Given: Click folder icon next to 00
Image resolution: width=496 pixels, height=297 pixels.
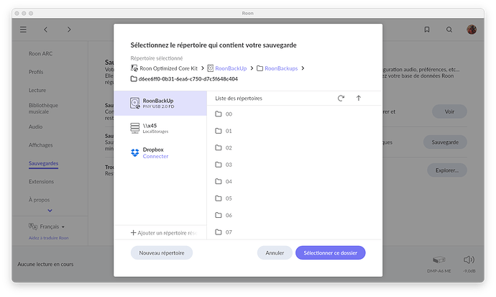Looking at the screenshot, I should coord(219,114).
